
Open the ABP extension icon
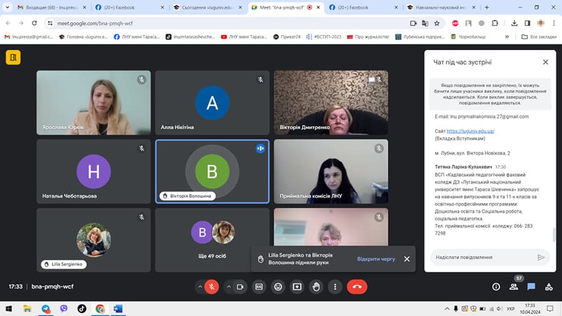455,23
